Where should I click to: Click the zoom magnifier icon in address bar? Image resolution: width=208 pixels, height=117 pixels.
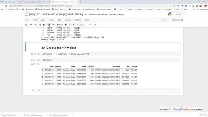point(174,6)
